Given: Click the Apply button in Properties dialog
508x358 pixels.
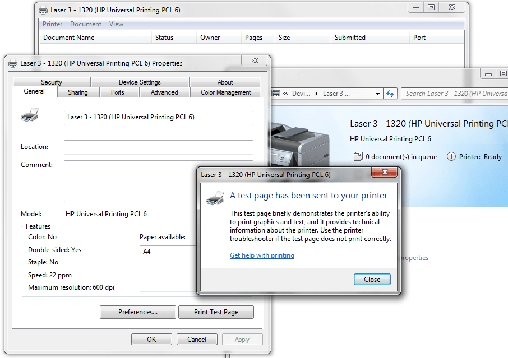Looking at the screenshot, I should click(x=242, y=339).
